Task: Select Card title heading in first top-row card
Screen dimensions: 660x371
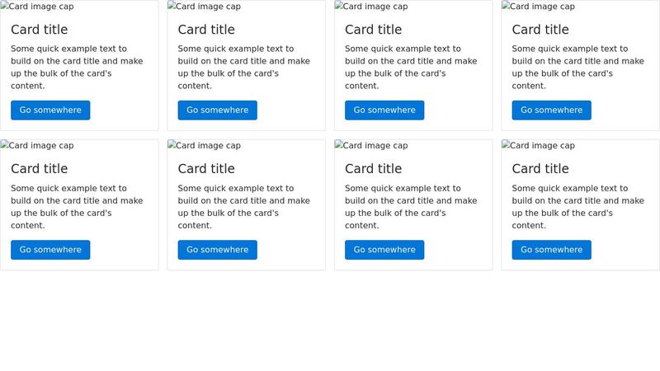Action: 39,30
